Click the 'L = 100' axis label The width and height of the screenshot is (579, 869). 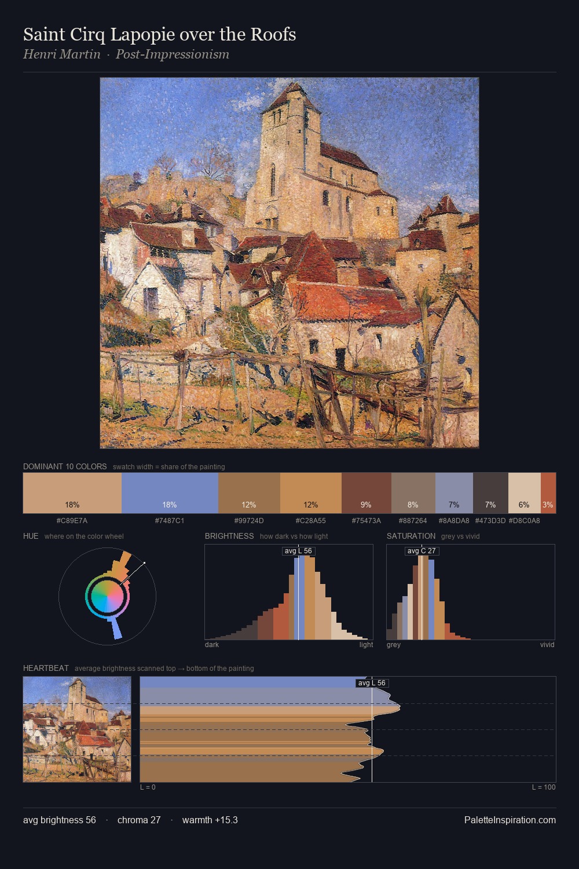[x=544, y=787]
